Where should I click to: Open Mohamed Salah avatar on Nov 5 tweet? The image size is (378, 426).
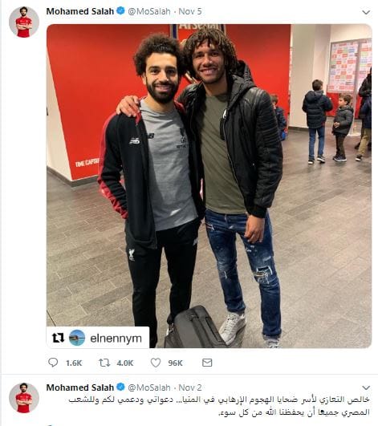(x=24, y=22)
